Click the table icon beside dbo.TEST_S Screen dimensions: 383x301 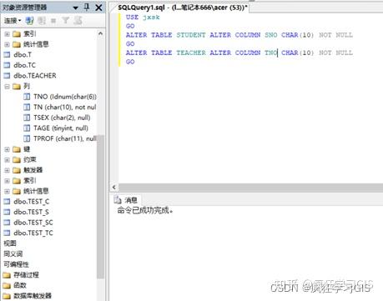7,212
